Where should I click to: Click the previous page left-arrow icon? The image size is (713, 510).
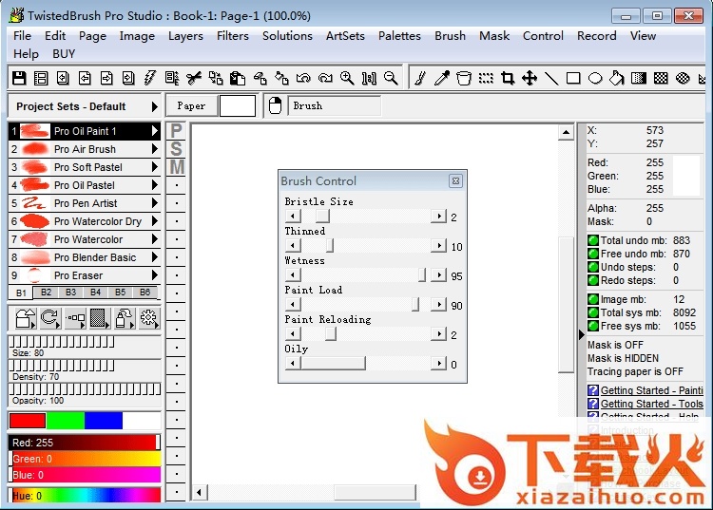pyautogui.click(x=85, y=78)
